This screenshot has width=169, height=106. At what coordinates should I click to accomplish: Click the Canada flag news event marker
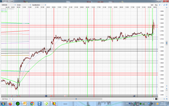point(51,96)
